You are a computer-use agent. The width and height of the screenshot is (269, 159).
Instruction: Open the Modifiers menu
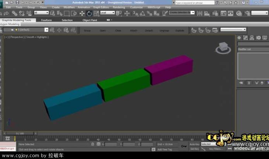tap(69, 7)
